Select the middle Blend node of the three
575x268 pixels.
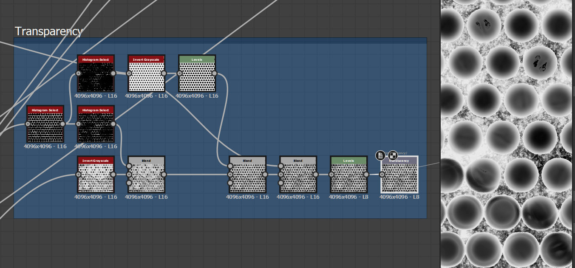[248, 175]
